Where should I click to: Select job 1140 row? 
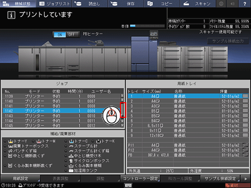click(62, 101)
